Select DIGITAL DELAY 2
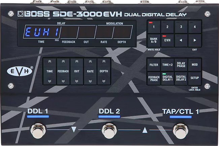219x146 pixels. 181,78
